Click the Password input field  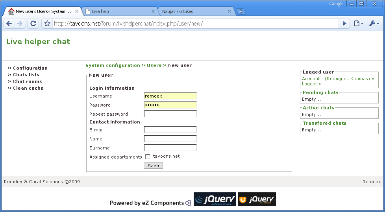click(170, 105)
